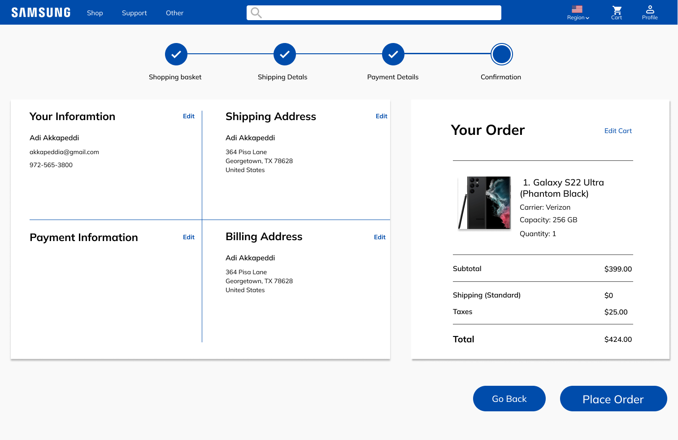Image resolution: width=678 pixels, height=440 pixels.
Task: Click the US flag region icon
Action: coord(577,9)
